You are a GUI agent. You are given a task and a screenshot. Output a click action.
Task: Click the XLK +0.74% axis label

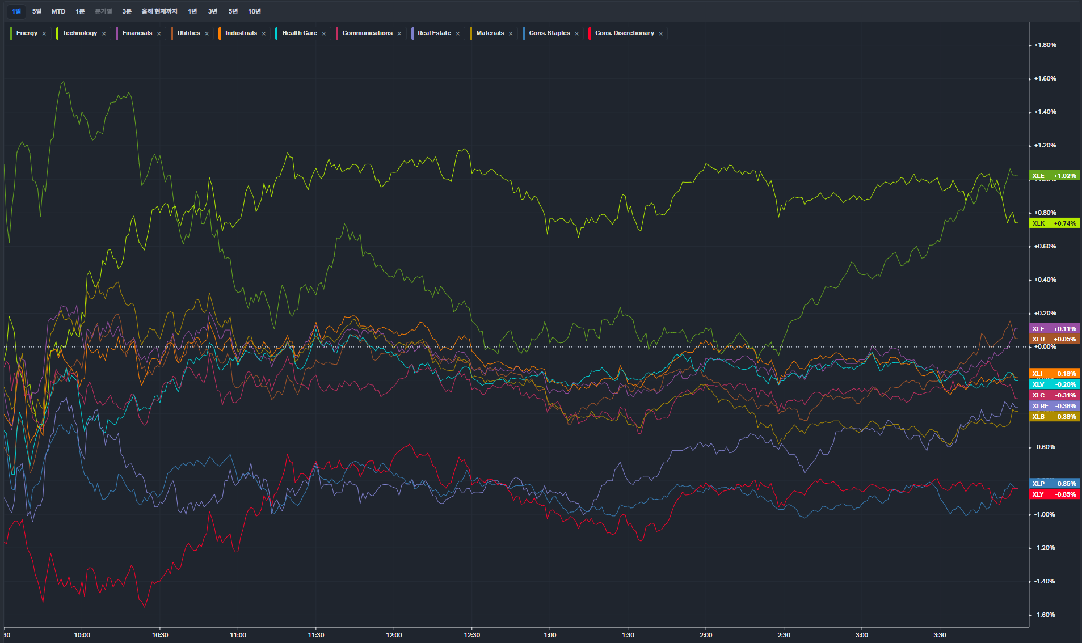coord(1054,223)
